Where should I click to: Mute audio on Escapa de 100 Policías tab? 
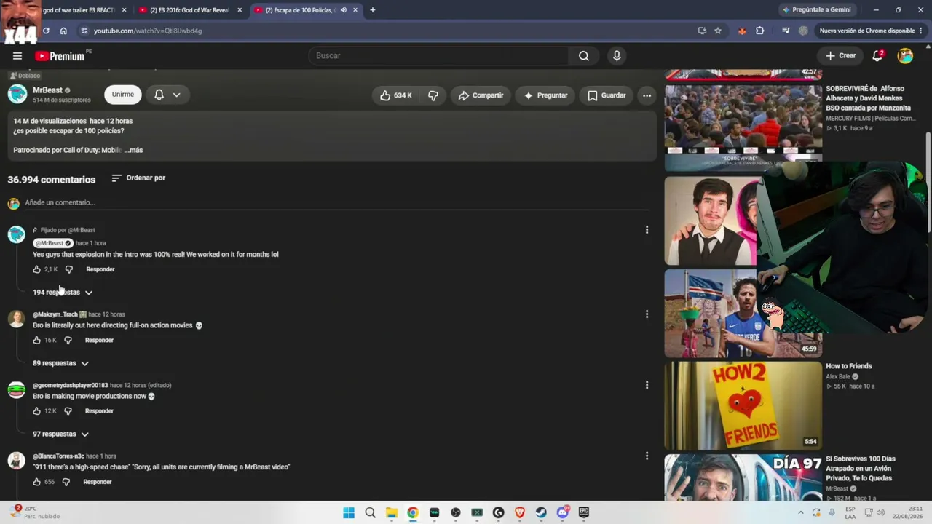point(344,10)
